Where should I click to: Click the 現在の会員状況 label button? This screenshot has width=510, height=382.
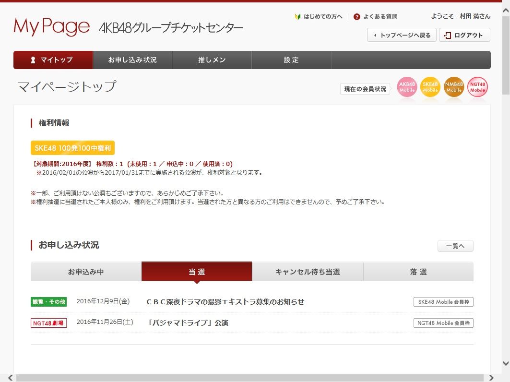coord(365,89)
